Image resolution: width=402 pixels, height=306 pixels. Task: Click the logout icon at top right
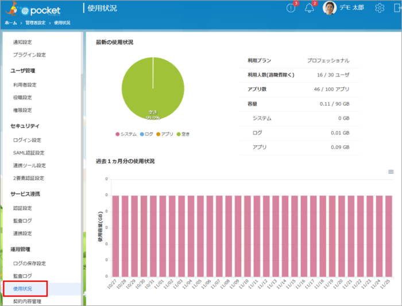tap(397, 8)
